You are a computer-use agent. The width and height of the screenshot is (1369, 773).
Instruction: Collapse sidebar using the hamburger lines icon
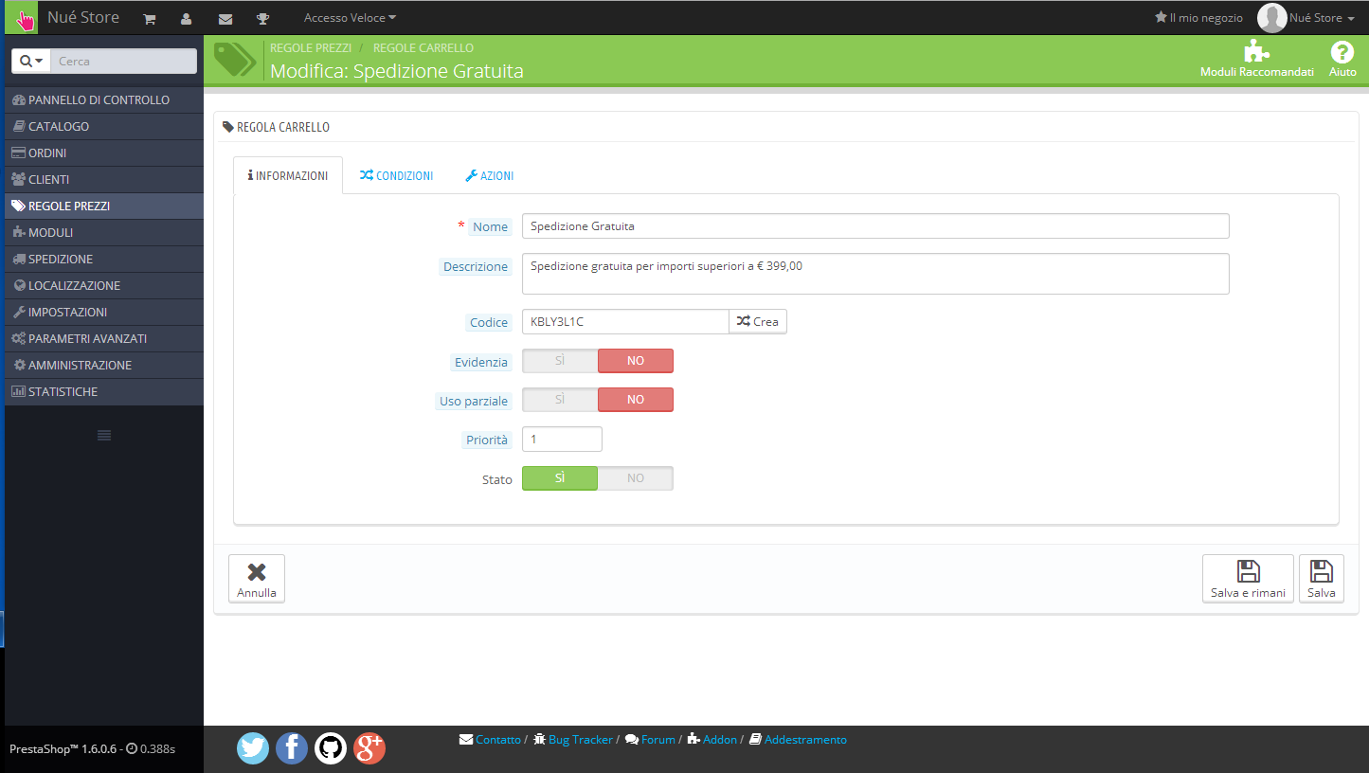(104, 435)
